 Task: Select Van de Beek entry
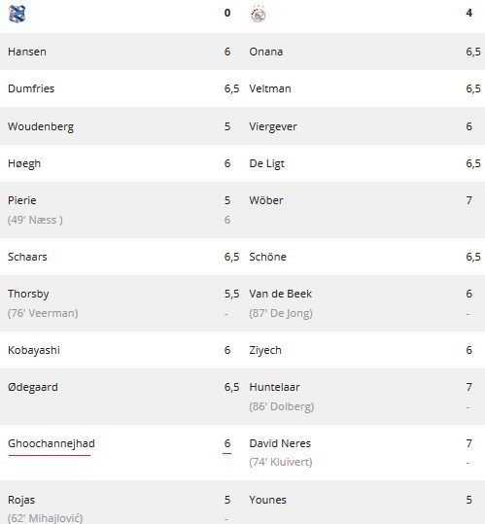[281, 294]
